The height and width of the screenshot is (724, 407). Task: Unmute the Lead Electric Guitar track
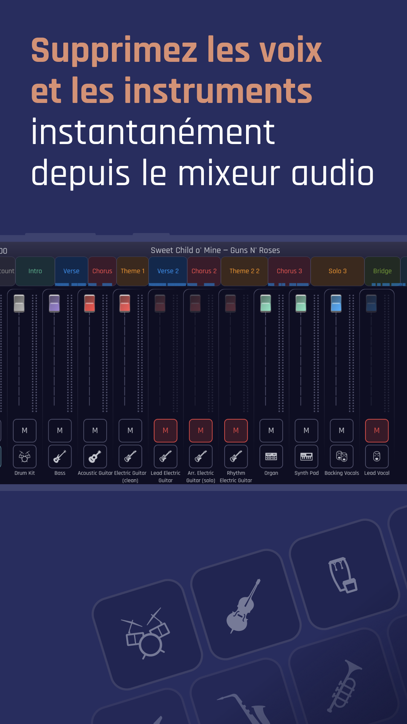tap(165, 431)
